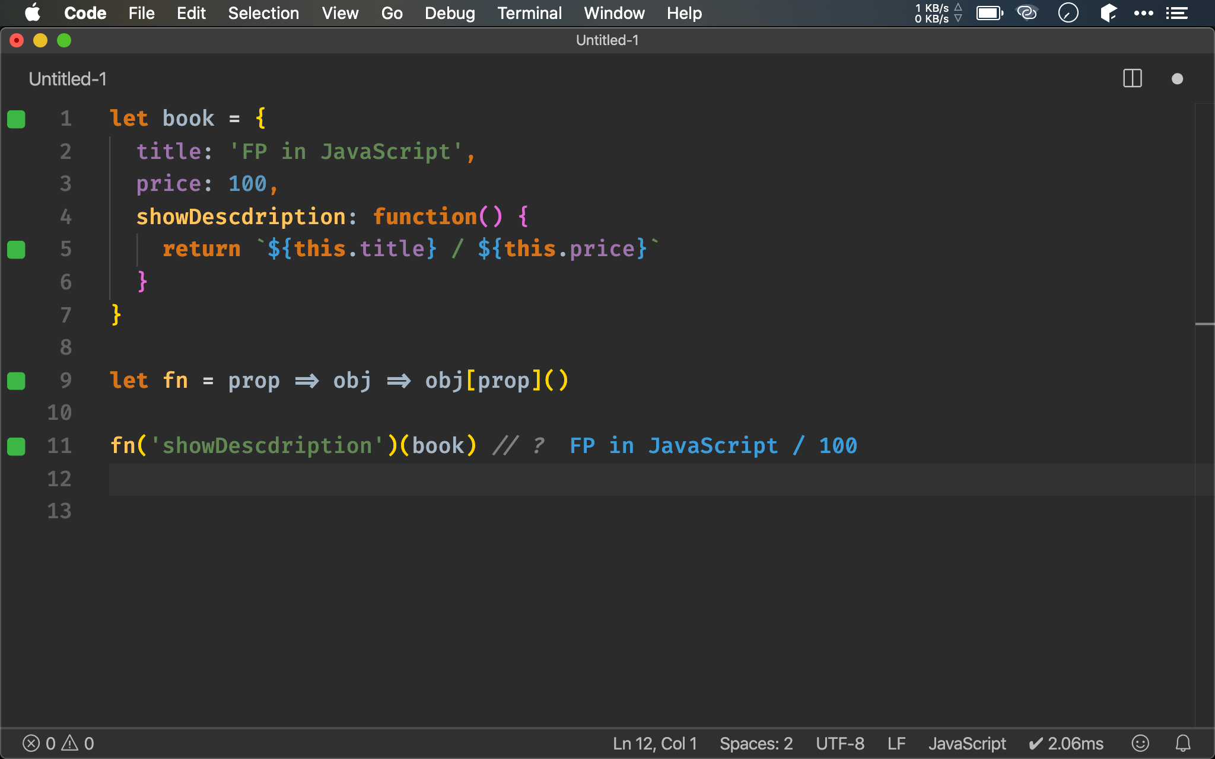Click the feedback smiley icon

(1140, 743)
